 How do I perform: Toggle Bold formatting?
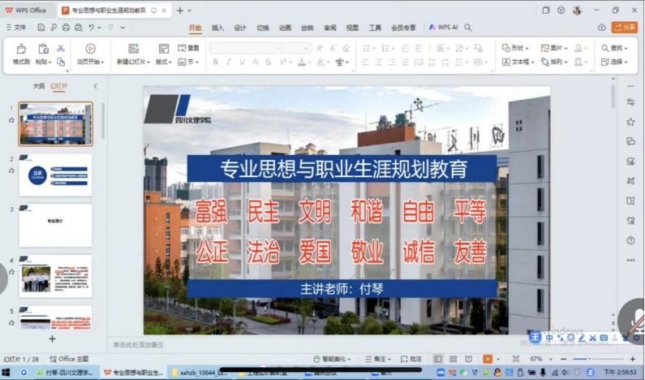217,62
